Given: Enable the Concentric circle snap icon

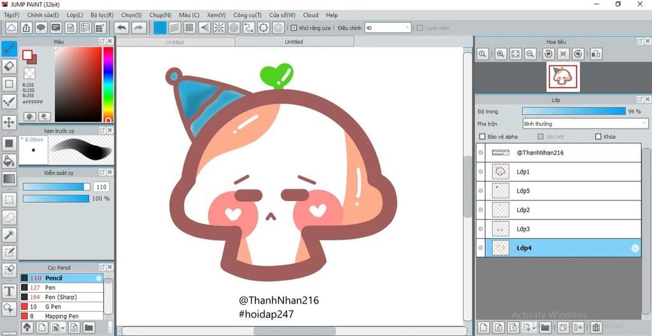Looking at the screenshot, I should pyautogui.click(x=234, y=28).
